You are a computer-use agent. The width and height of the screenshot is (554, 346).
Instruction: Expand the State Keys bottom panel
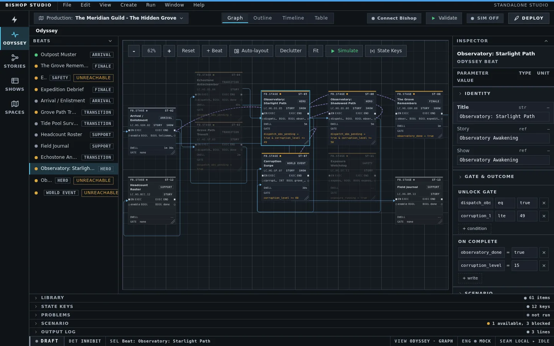click(x=291, y=306)
